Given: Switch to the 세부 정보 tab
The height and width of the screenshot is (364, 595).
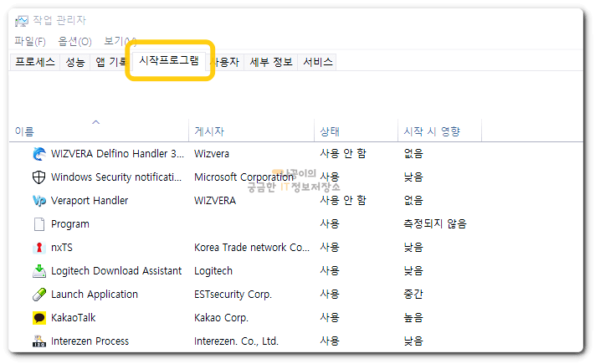Looking at the screenshot, I should point(271,62).
